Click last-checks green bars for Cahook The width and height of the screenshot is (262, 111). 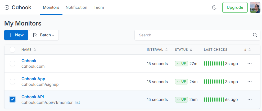coord(214,63)
